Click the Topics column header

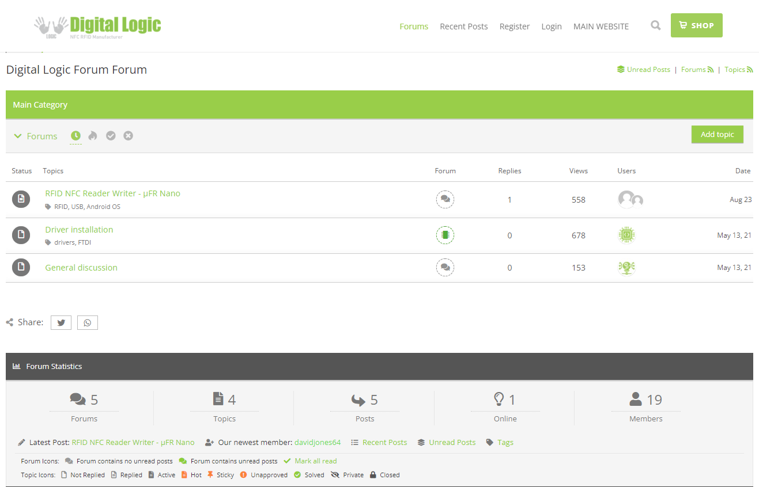click(53, 171)
